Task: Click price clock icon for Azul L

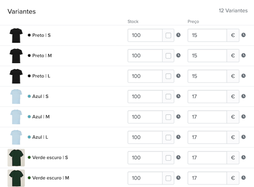Action: (x=243, y=137)
